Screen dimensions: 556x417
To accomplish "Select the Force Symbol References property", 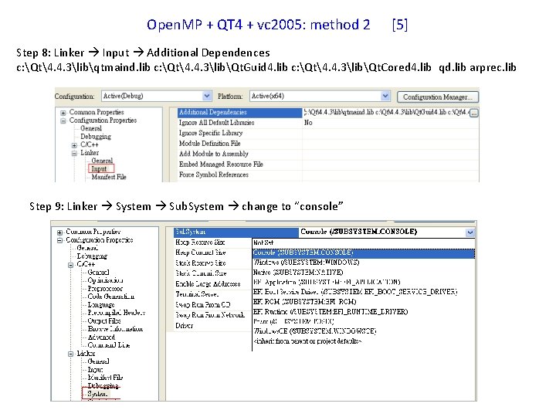I will [x=239, y=175].
